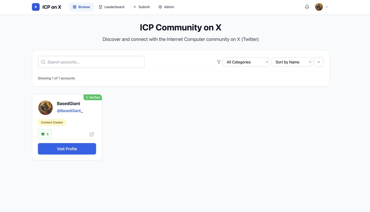This screenshot has height=212, width=370.
Task: Click the blue X logo icon
Action: click(35, 7)
